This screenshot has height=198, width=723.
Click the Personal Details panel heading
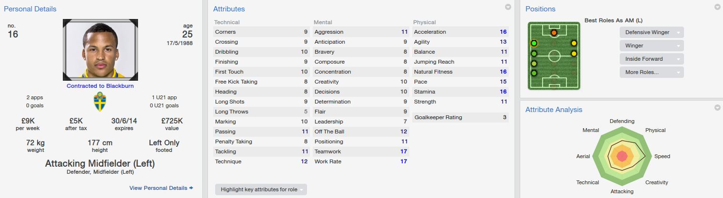click(x=30, y=9)
